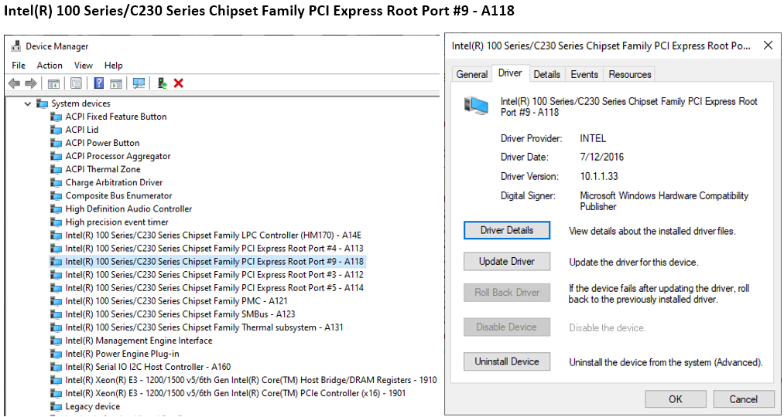The height and width of the screenshot is (417, 784).
Task: Collapse the System devices category
Action: pos(27,103)
